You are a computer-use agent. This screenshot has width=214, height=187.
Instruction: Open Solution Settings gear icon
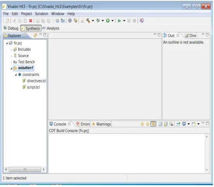coord(75,21)
